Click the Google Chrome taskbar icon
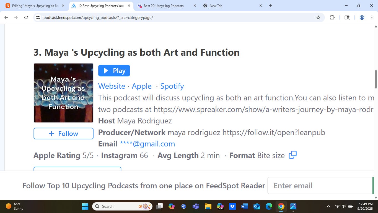Viewport: 378px width, 213px height. (x=281, y=206)
